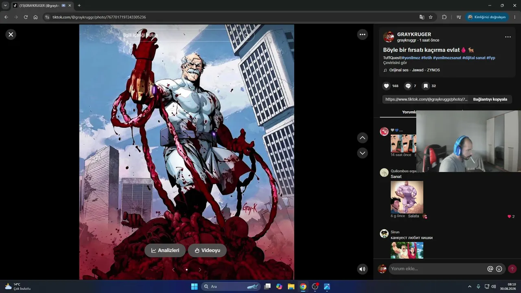This screenshot has height=293, width=521.
Task: Open the volume control in system tray
Action: [x=494, y=286]
